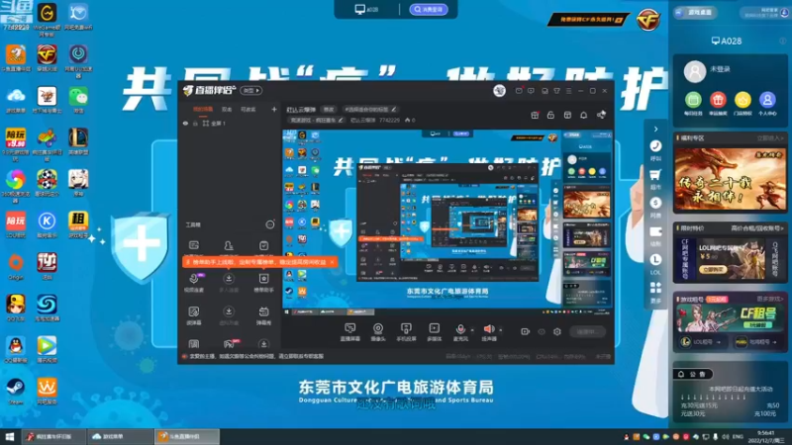Edit the stream tag label field
The width and height of the screenshot is (792, 445).
coord(370,109)
